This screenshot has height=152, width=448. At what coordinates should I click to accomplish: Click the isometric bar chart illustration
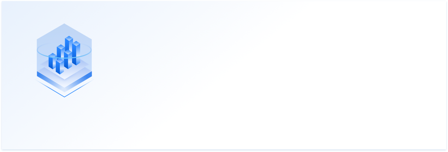64,60
